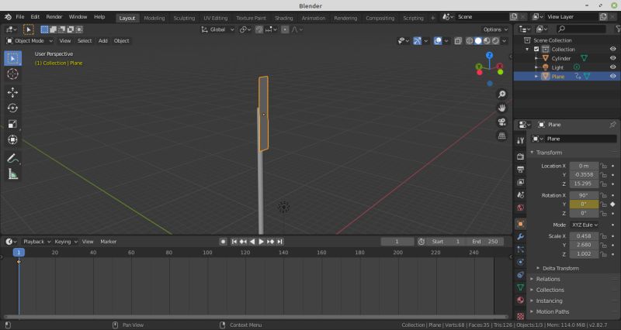
Task: Open the Physics properties tab
Action: click(x=520, y=262)
